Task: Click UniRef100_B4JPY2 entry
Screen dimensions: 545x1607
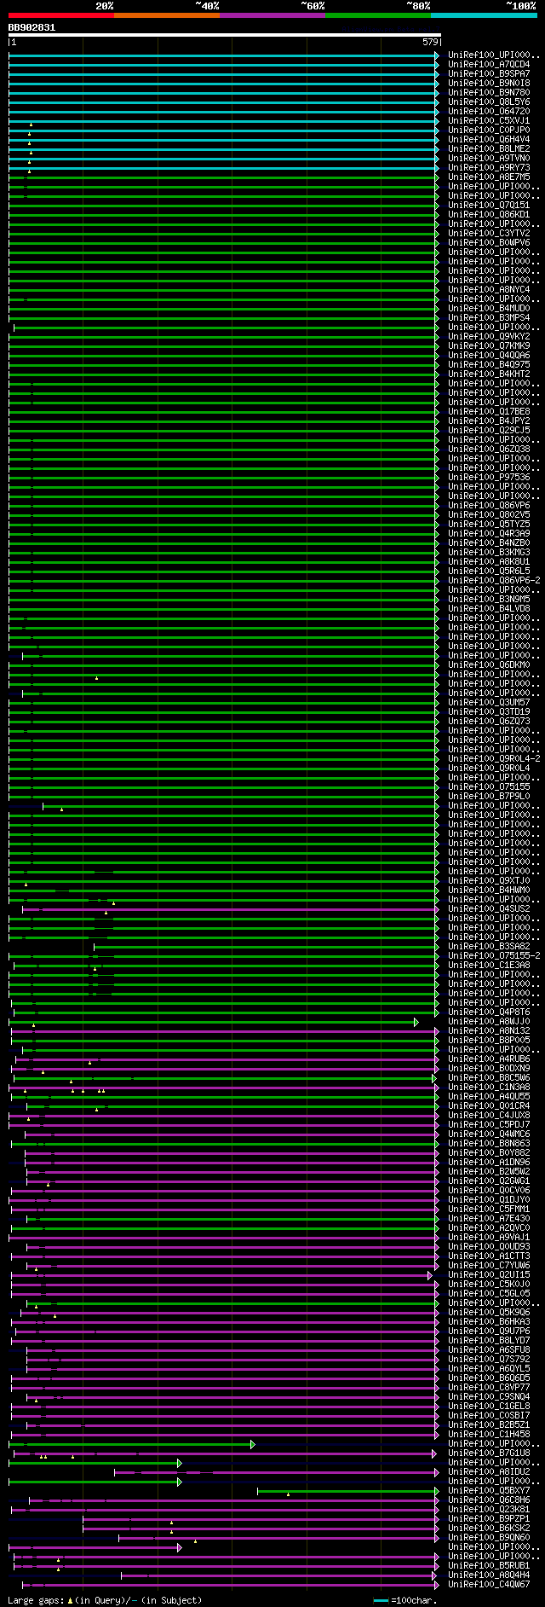Action: [x=489, y=421]
